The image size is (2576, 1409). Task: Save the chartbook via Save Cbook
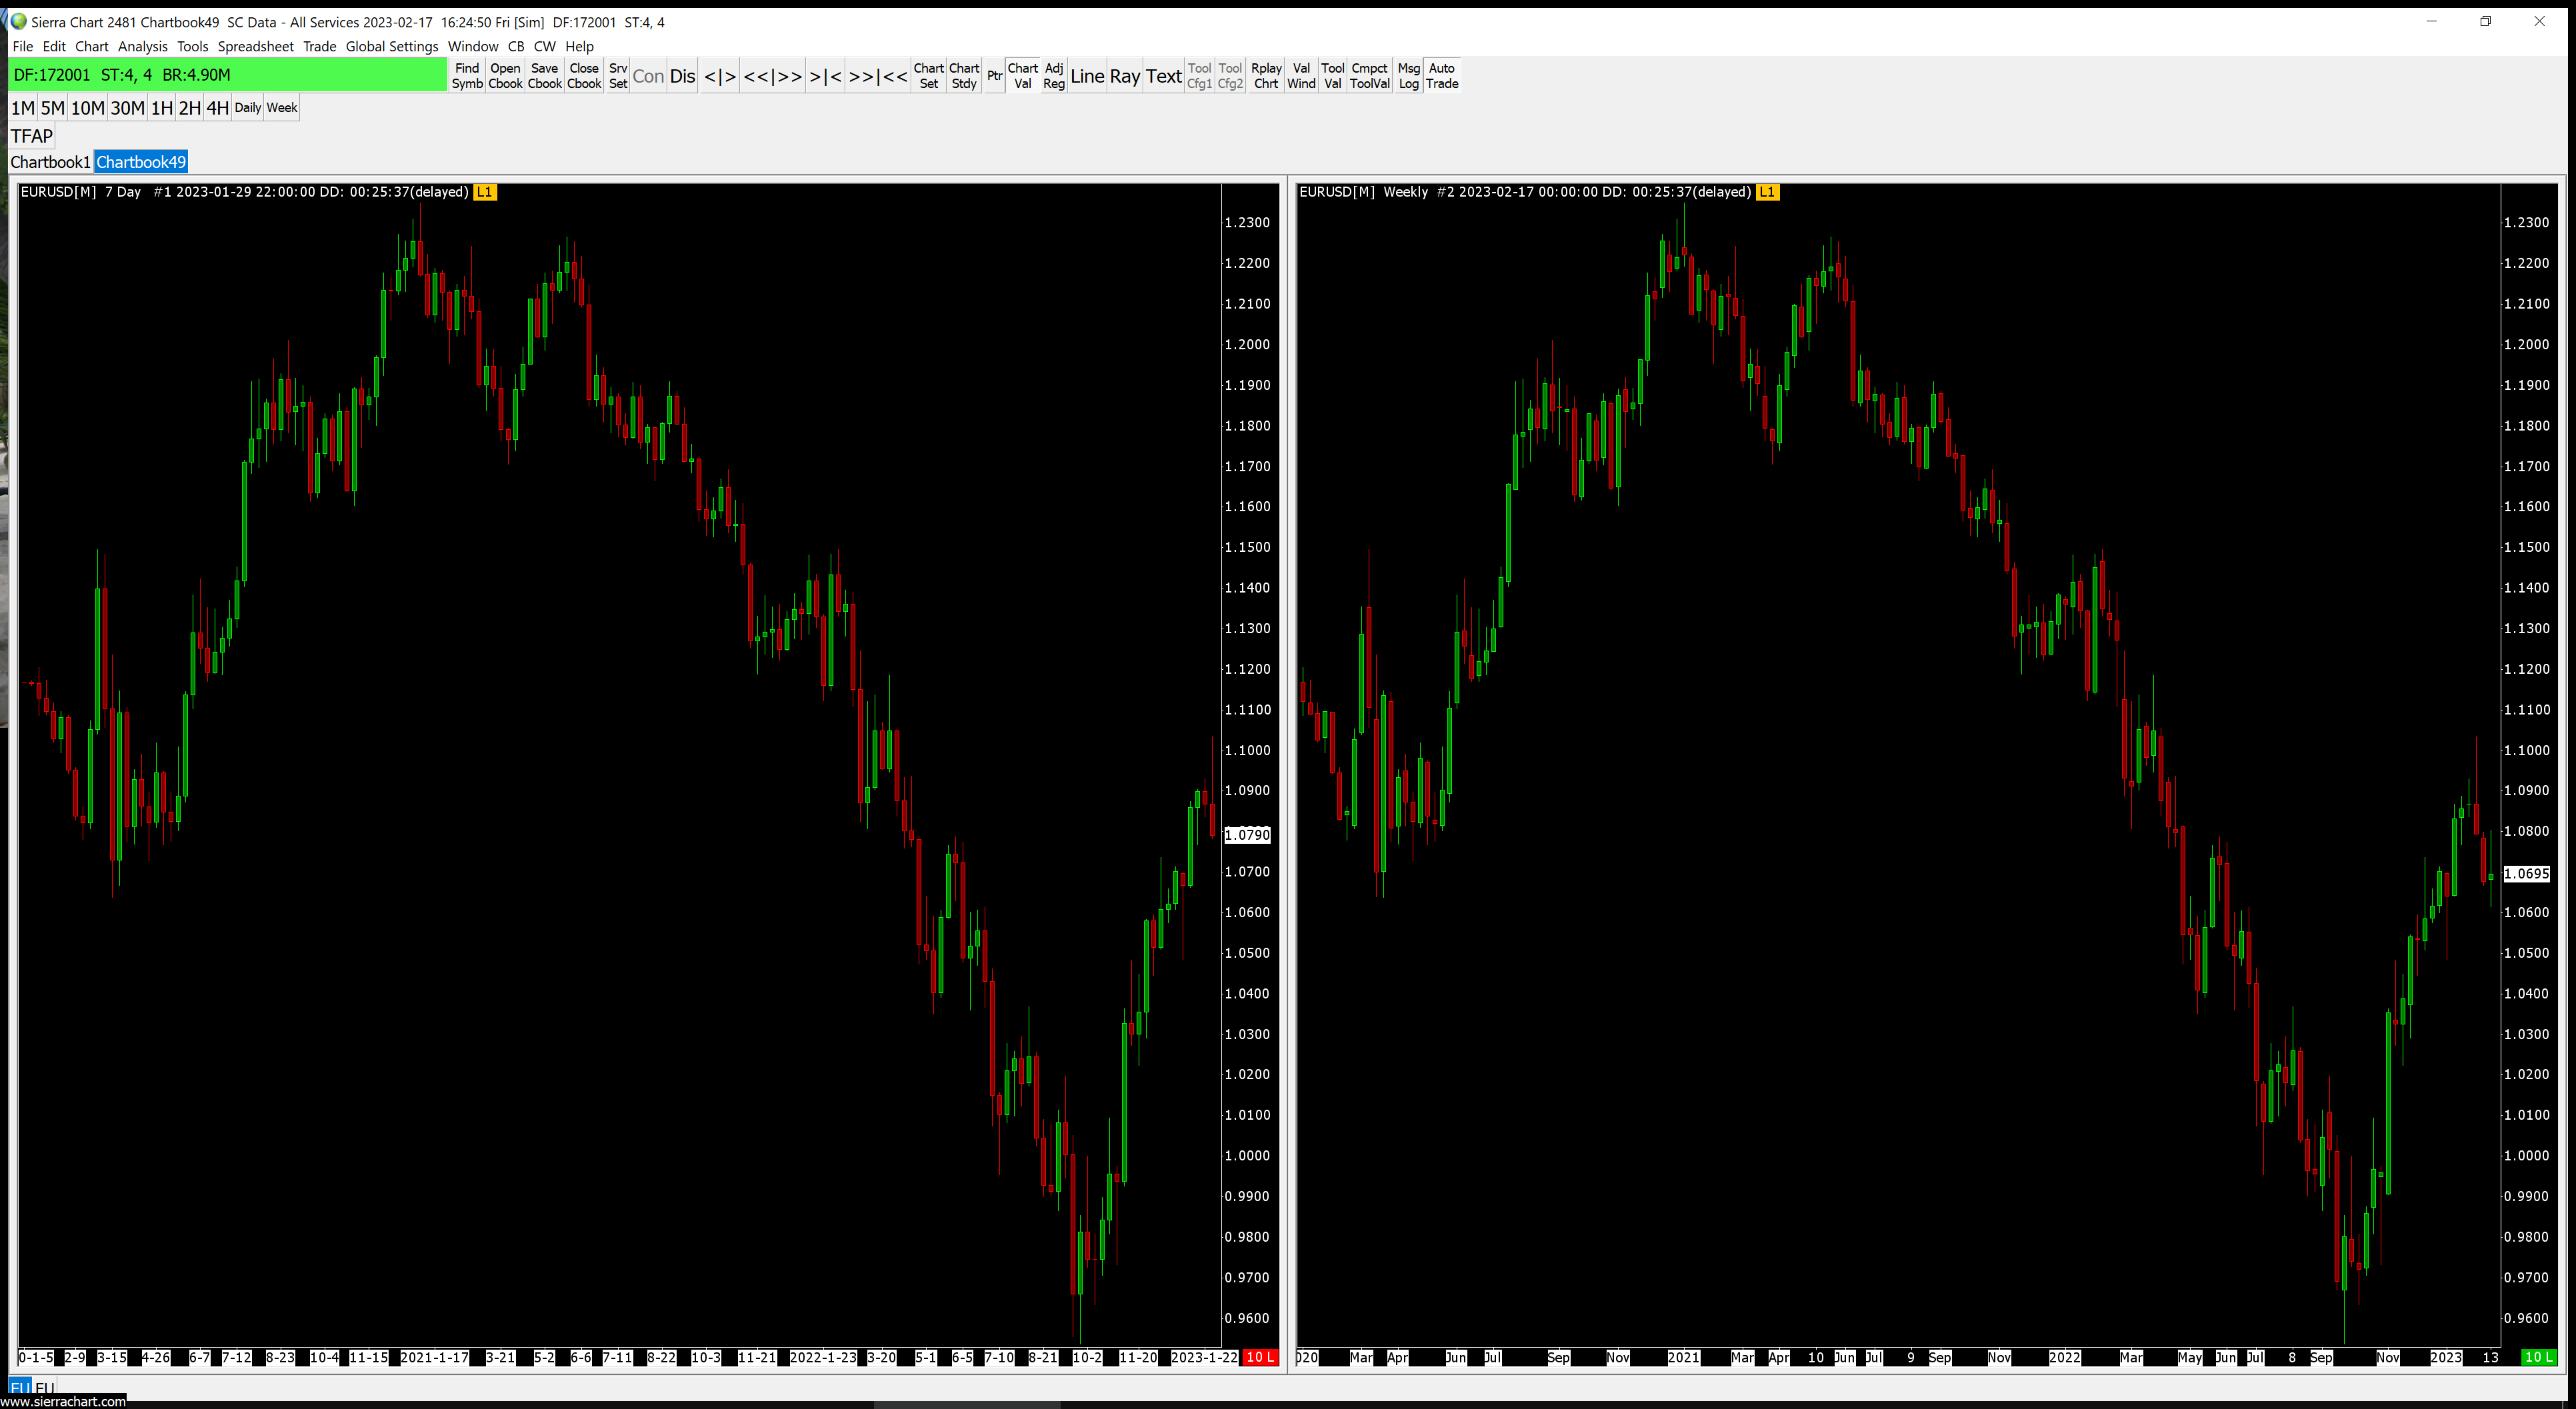544,76
